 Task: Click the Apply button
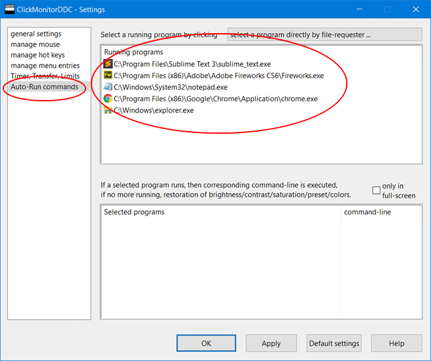[271, 343]
